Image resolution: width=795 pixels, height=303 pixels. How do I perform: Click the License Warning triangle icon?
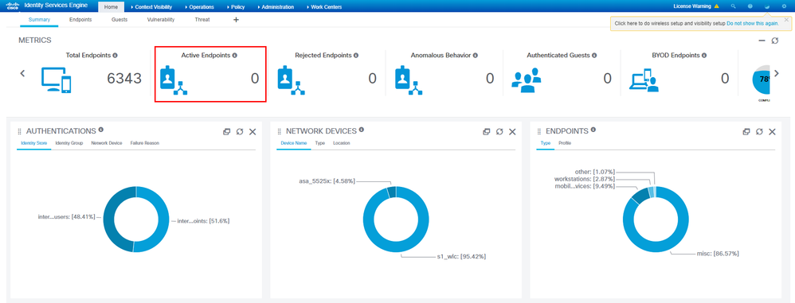(x=716, y=6)
